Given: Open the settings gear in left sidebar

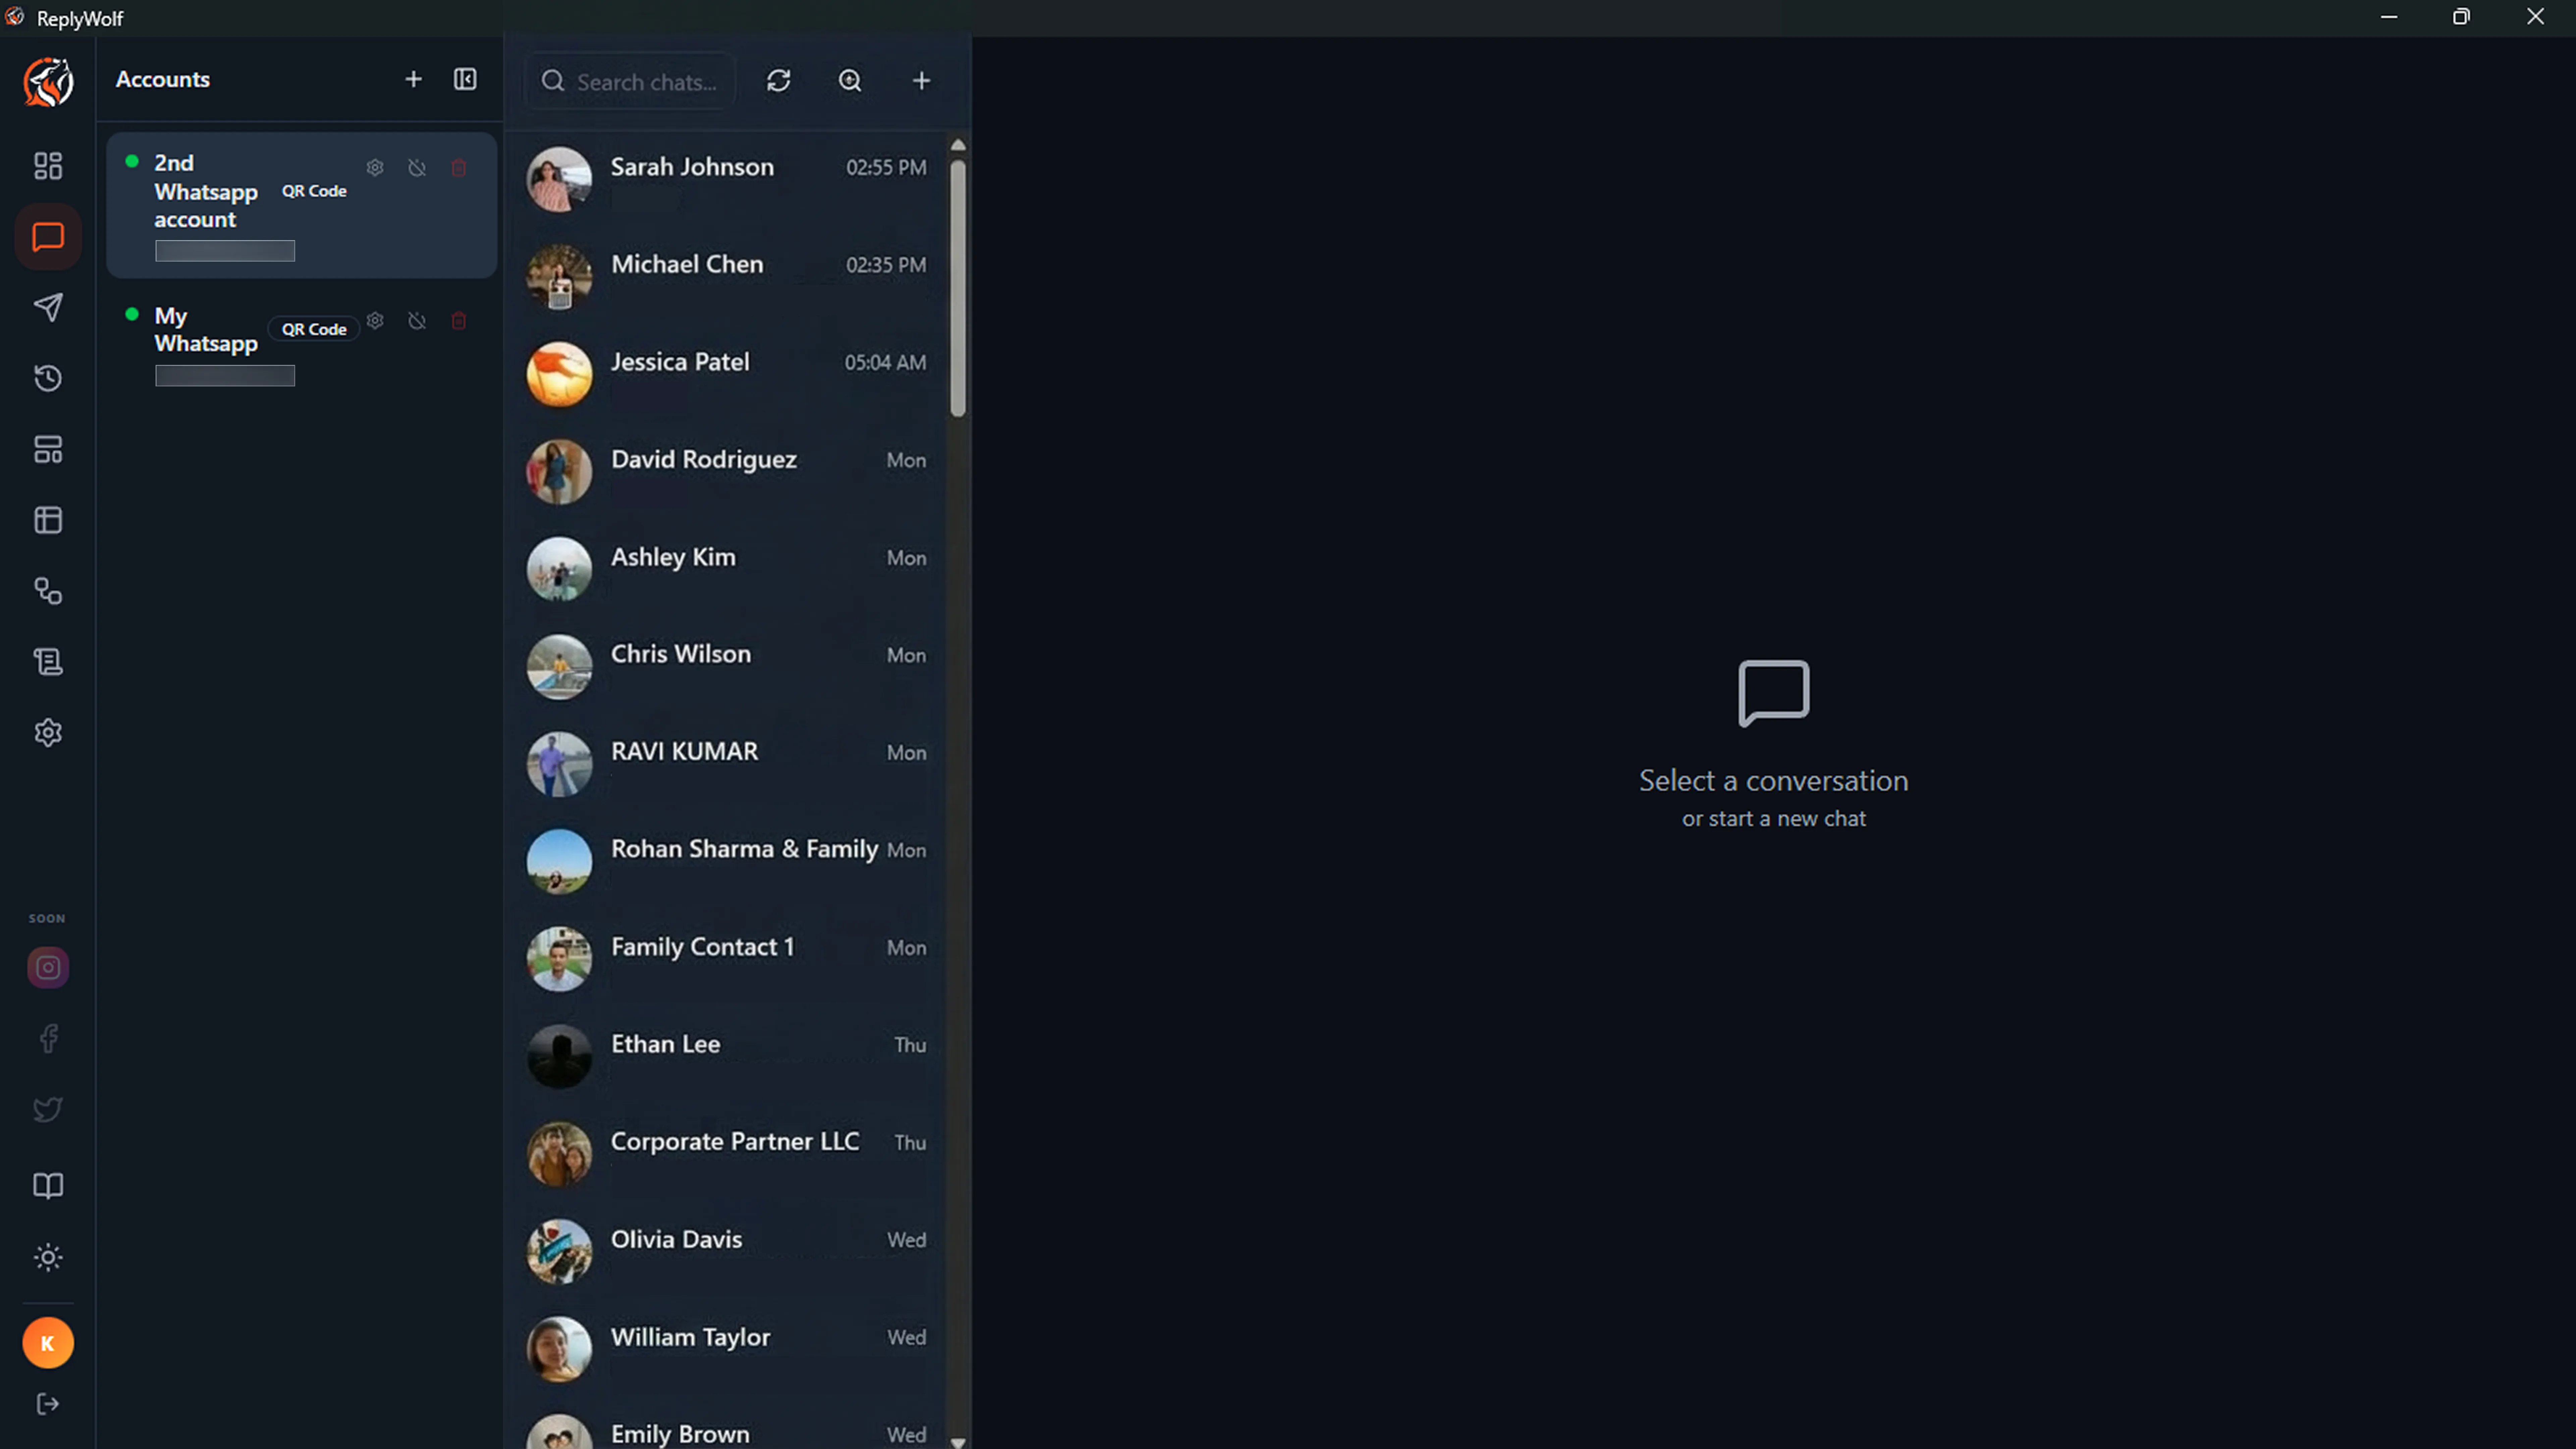Looking at the screenshot, I should point(48,733).
